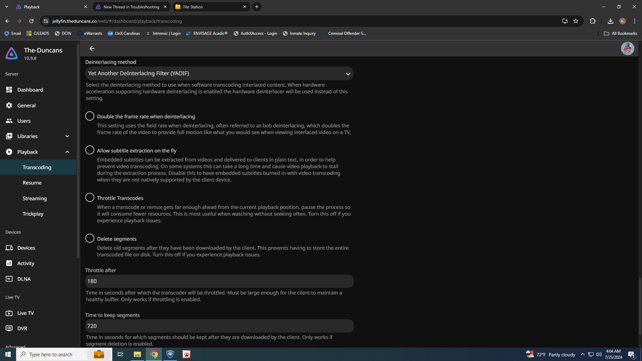Open the Users page

point(24,121)
